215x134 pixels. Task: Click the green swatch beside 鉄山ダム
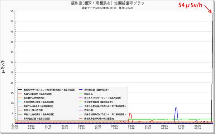click(x=81, y=94)
